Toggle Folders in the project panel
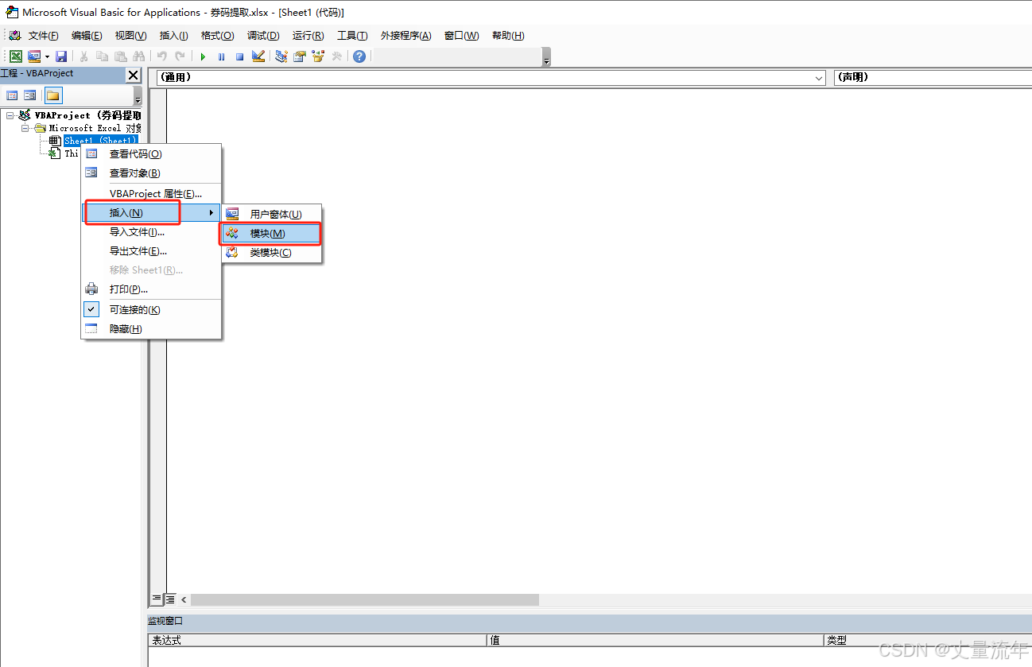The image size is (1032, 667). click(52, 95)
